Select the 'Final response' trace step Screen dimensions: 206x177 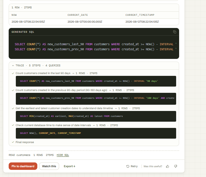[x=25, y=142]
